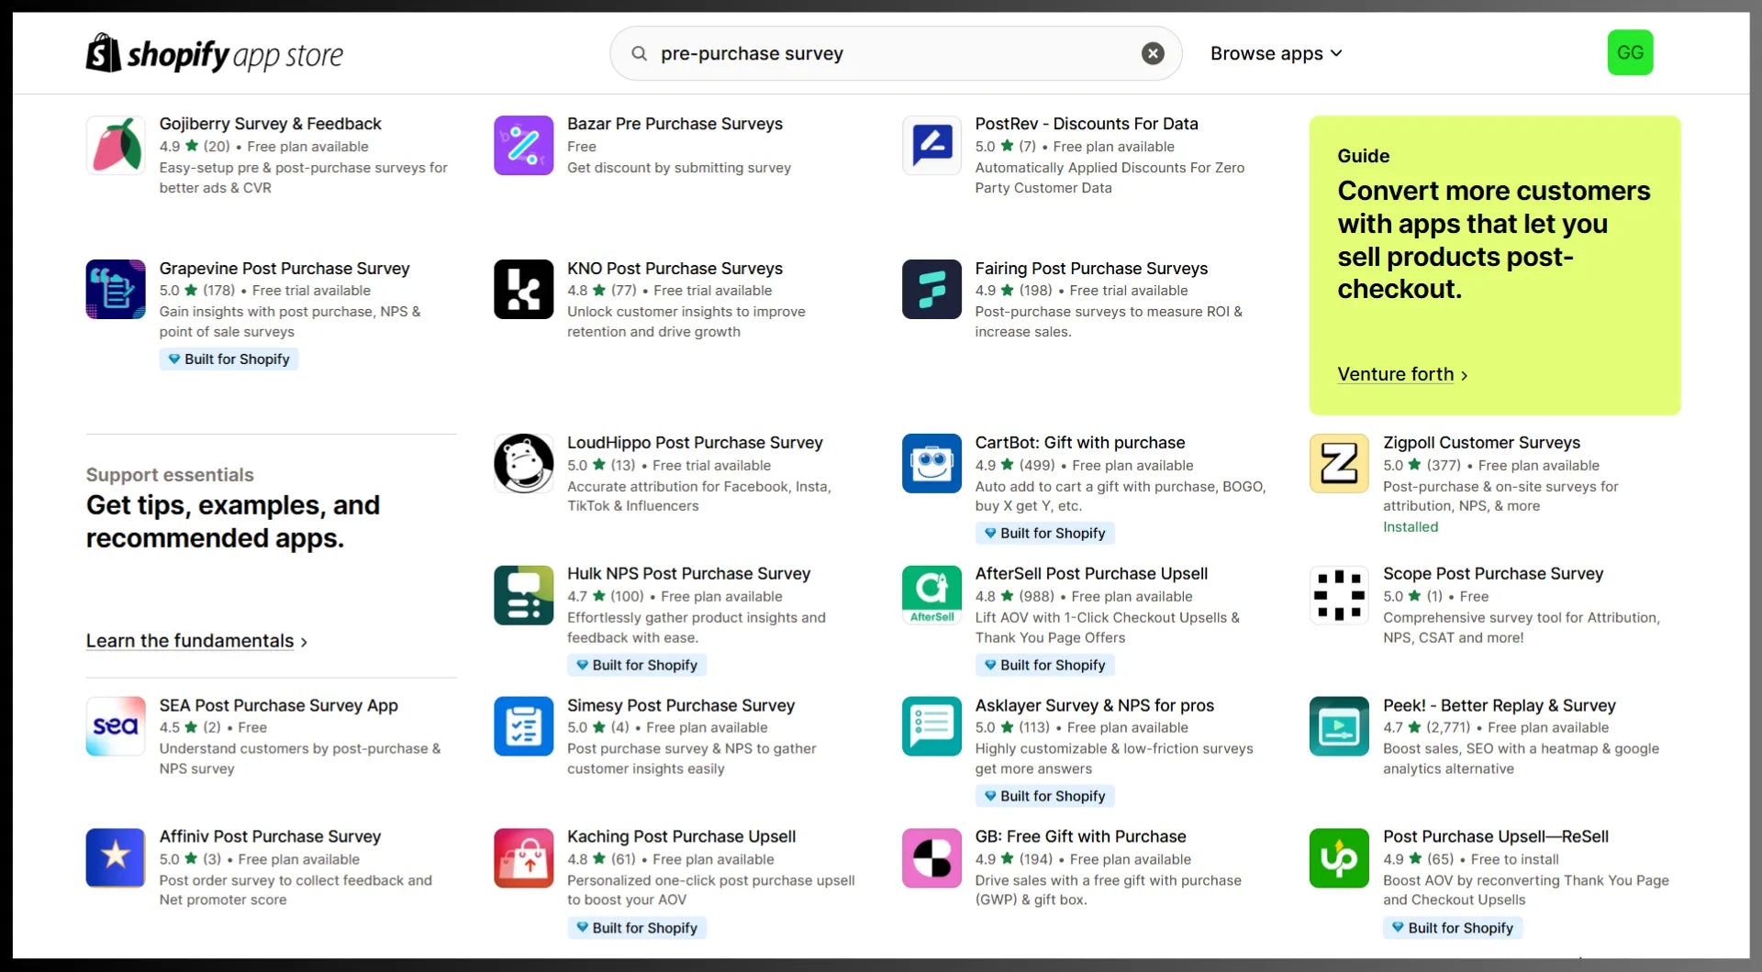Open Grapevine Post Purchase Survey icon
1762x972 pixels.
(x=116, y=289)
